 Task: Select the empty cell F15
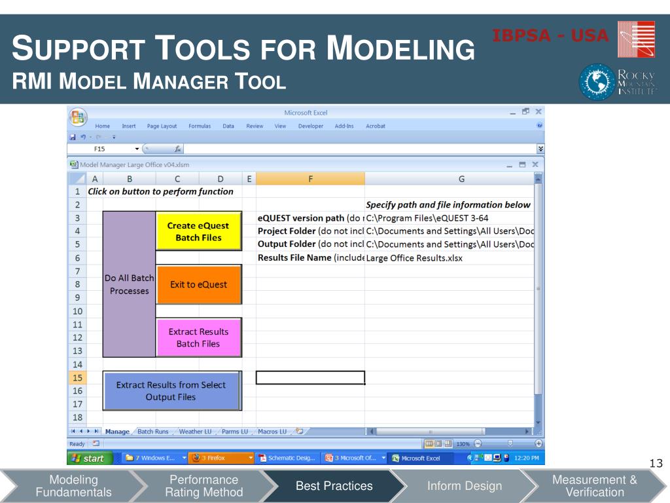click(x=310, y=378)
